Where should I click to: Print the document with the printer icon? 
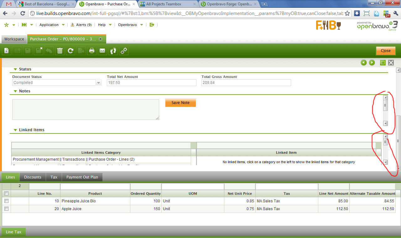pyautogui.click(x=92, y=51)
